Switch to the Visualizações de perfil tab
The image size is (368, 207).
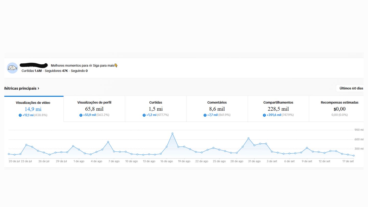pyautogui.click(x=94, y=109)
